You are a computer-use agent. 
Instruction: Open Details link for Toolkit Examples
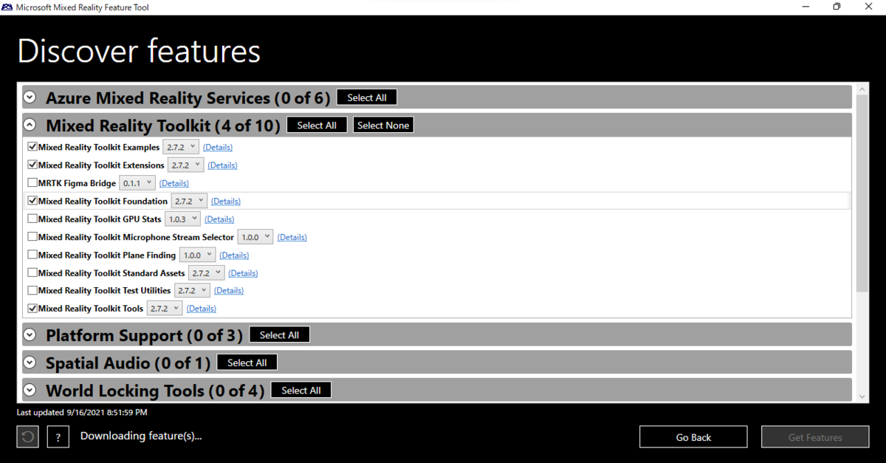pos(218,148)
